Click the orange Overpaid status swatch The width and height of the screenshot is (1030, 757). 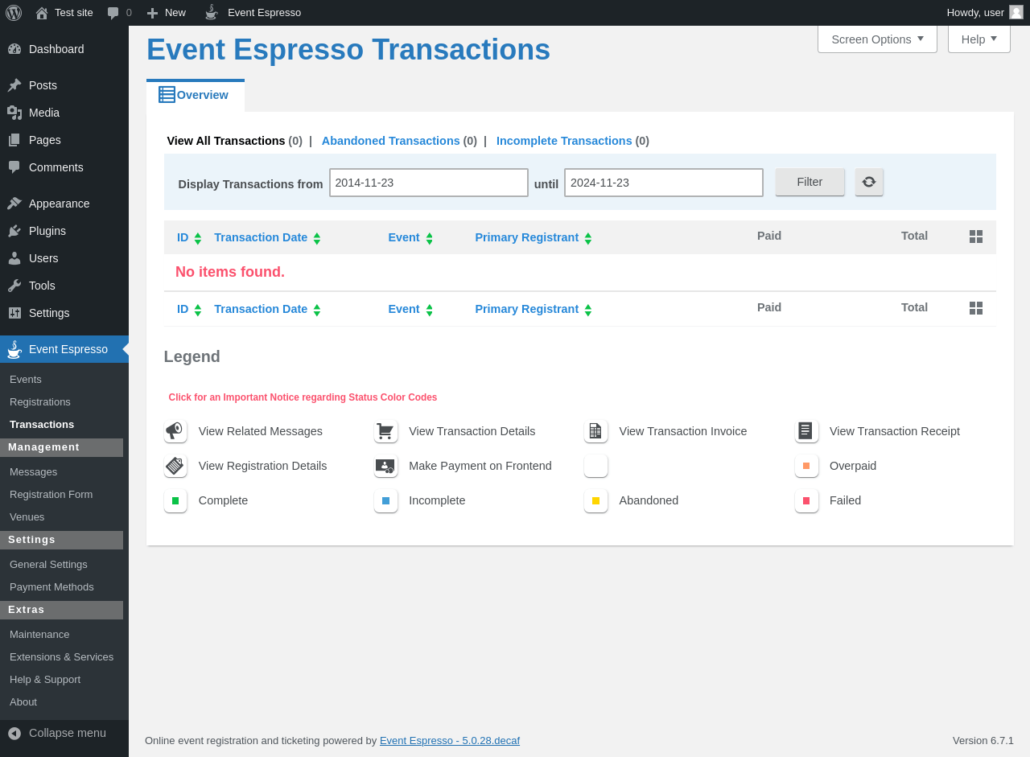point(806,466)
